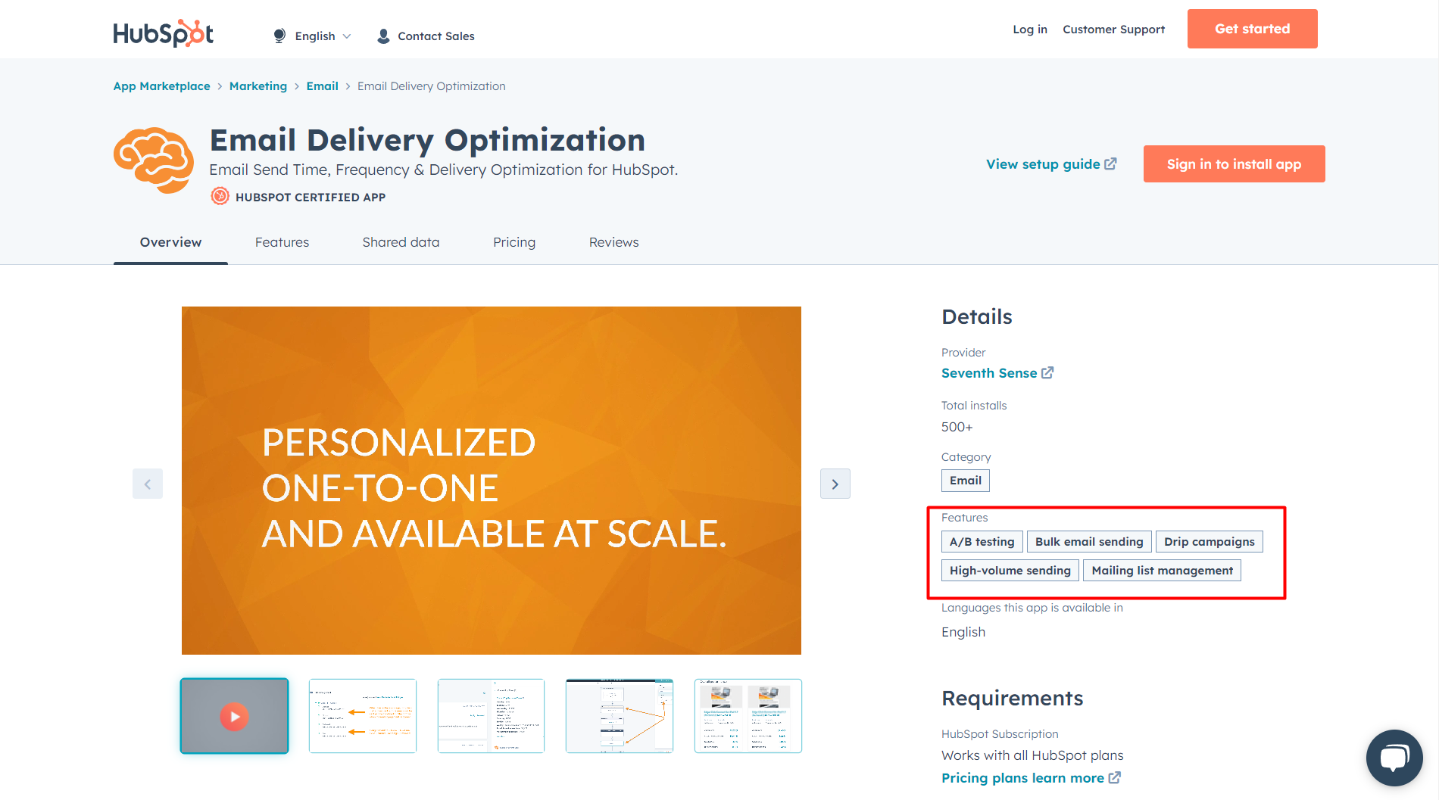
Task: Open the Reviews tab
Action: tap(613, 242)
